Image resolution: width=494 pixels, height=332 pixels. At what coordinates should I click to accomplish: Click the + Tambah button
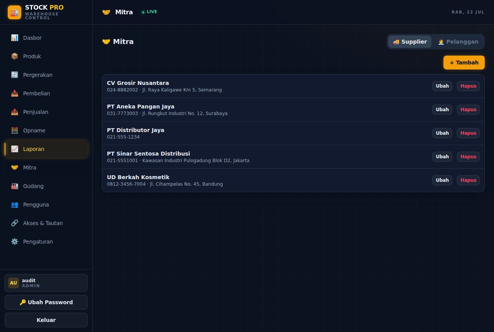464,63
